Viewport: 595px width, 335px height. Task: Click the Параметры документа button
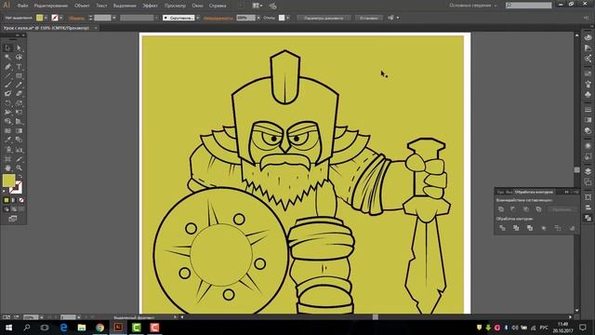pos(324,18)
